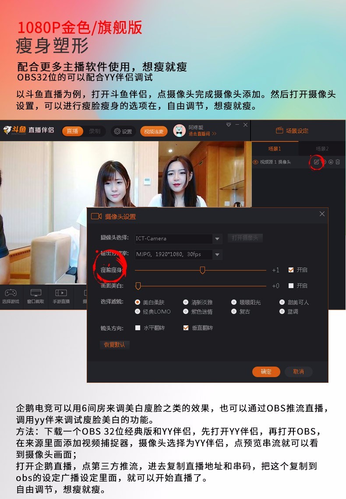Open the title bar dropdown menu icon
The height and width of the screenshot is (499, 346).
tap(229, 125)
